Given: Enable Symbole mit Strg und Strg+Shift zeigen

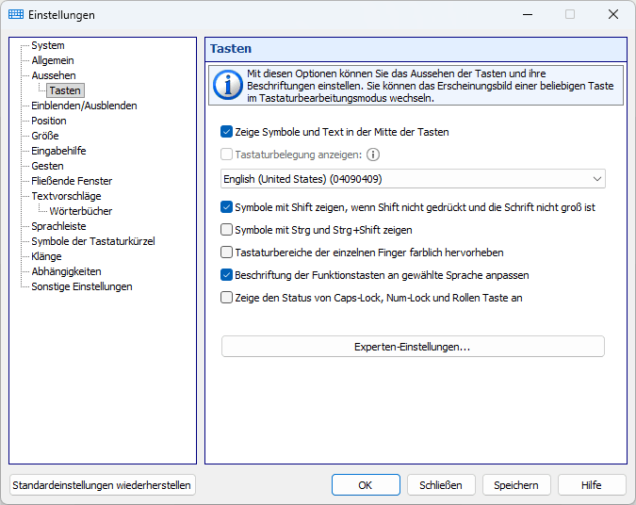Looking at the screenshot, I should (226, 230).
